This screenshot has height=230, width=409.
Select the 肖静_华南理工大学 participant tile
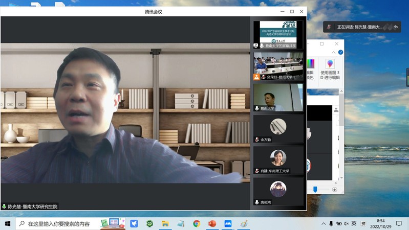click(278, 160)
